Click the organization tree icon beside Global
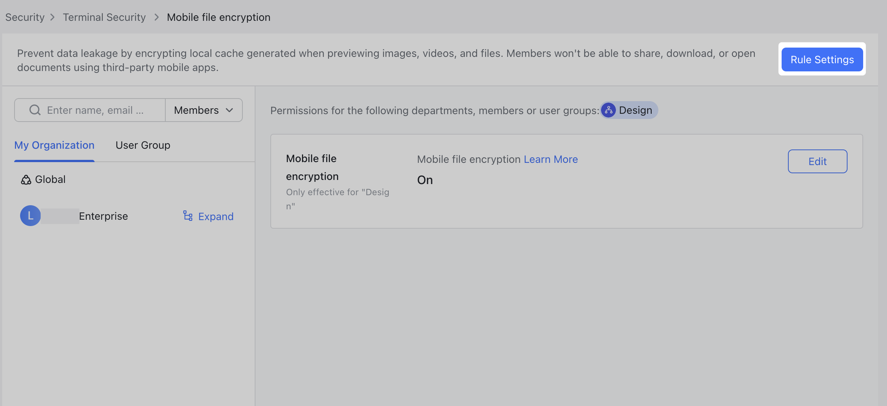The height and width of the screenshot is (406, 887). pos(25,179)
